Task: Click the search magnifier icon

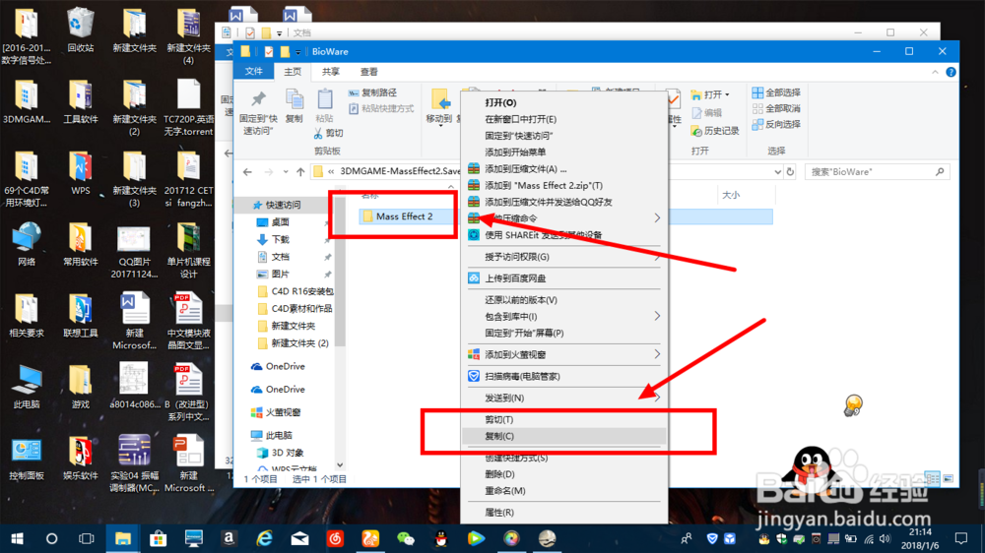Action: [x=940, y=171]
